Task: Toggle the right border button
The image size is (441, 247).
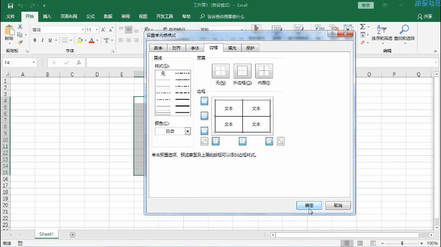Action: (x=269, y=141)
